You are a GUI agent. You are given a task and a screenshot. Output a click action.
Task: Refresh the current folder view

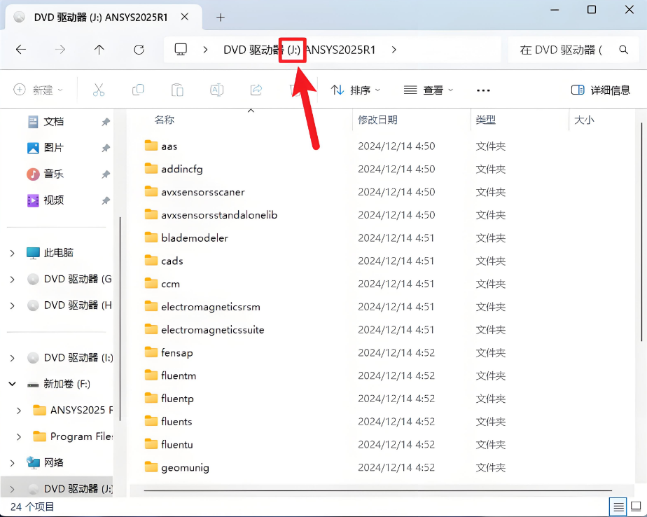(139, 50)
